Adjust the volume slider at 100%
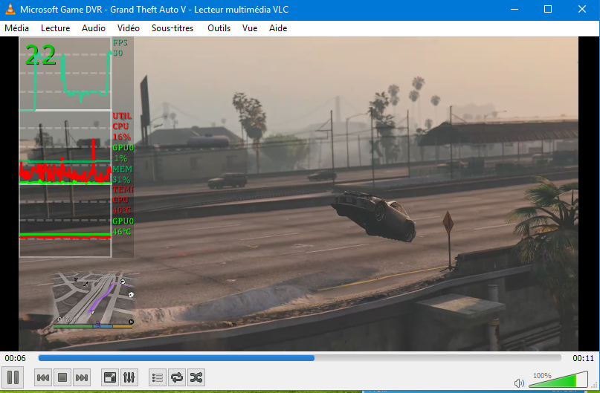 pos(558,379)
